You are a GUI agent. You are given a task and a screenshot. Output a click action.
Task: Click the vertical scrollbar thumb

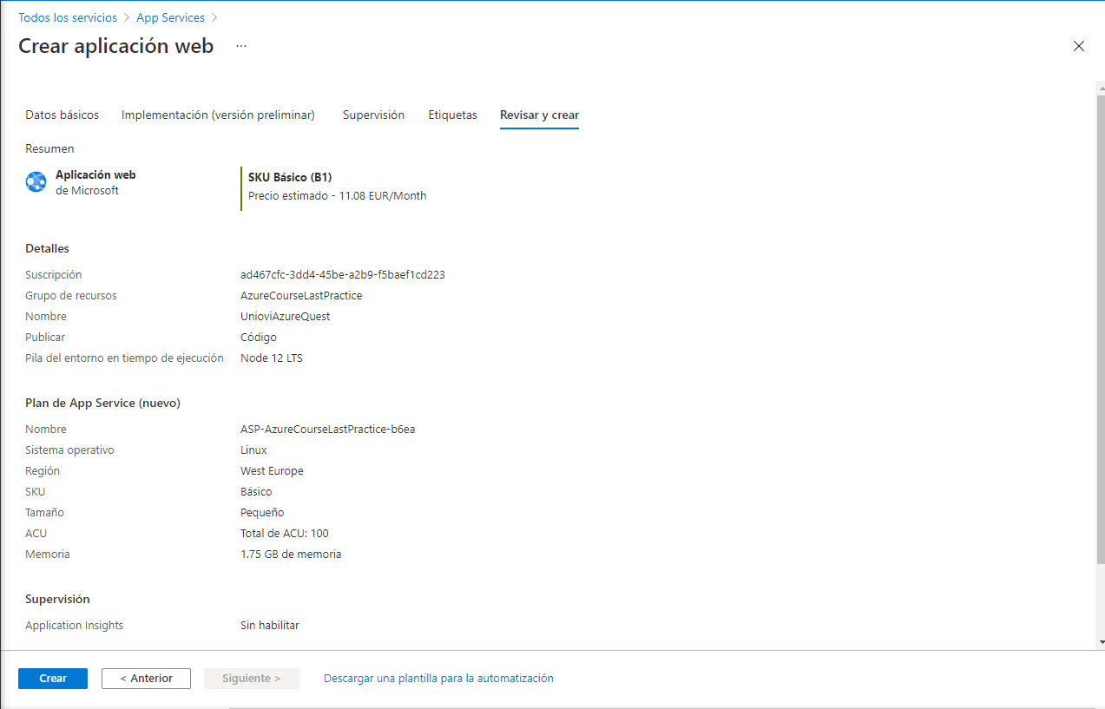tap(1100, 328)
